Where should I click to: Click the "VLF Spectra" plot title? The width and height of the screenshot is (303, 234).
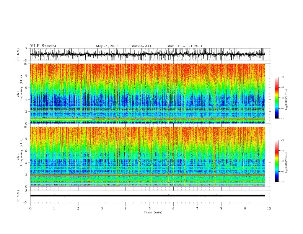coord(43,46)
